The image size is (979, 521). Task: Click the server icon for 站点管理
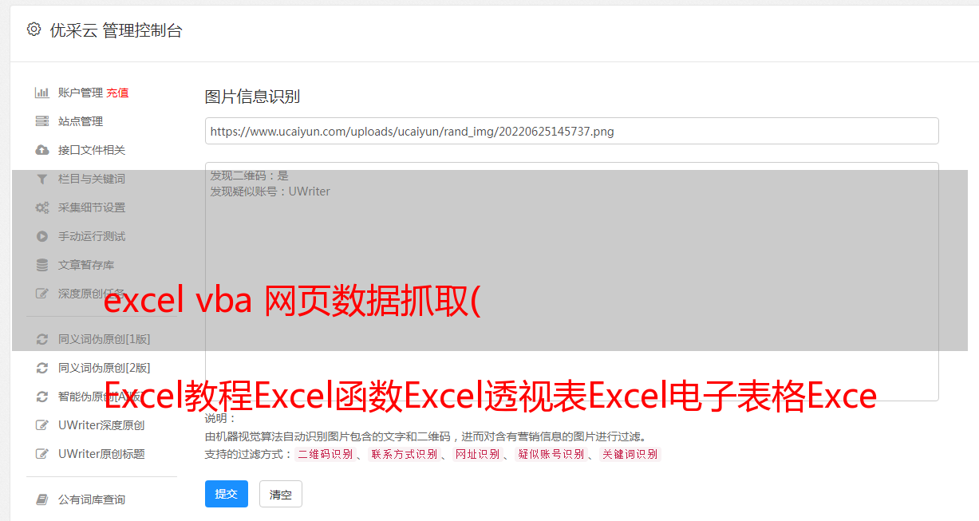pos(42,121)
